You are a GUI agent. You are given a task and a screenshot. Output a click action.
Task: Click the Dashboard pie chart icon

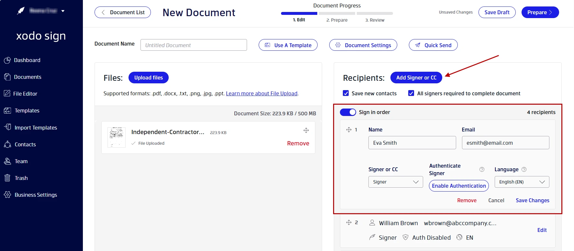7,60
